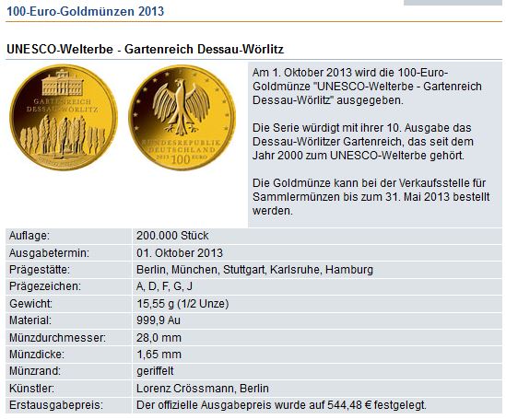506x419 pixels.
Task: Click the Auflage row label
Action: [29, 236]
